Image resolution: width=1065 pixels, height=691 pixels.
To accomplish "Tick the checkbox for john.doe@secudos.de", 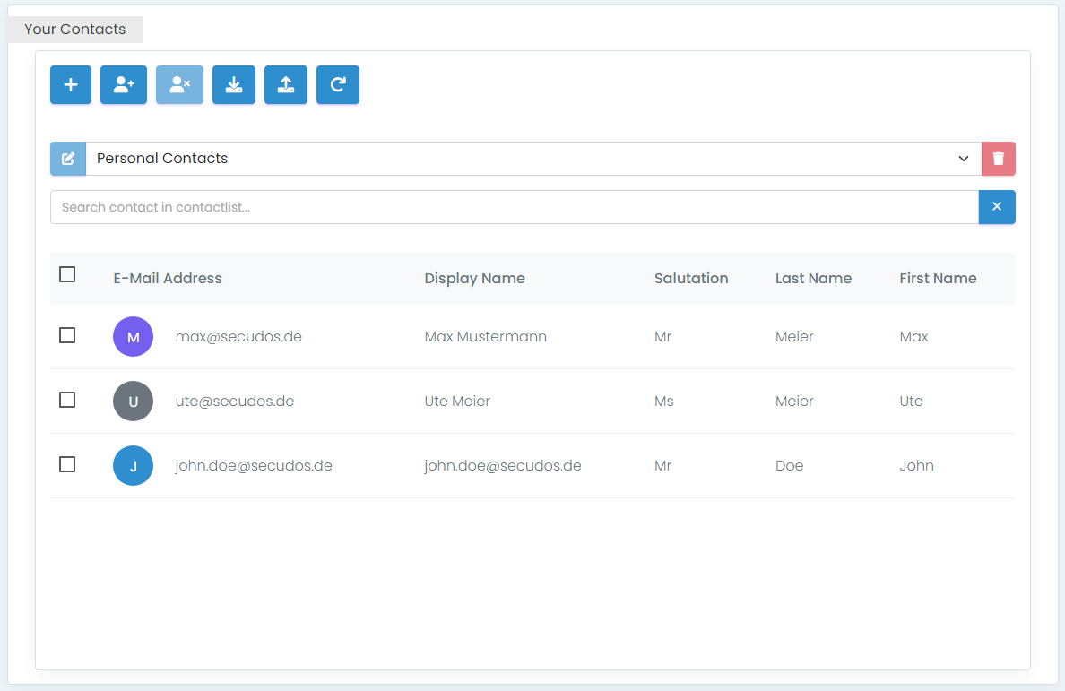I will [67, 464].
